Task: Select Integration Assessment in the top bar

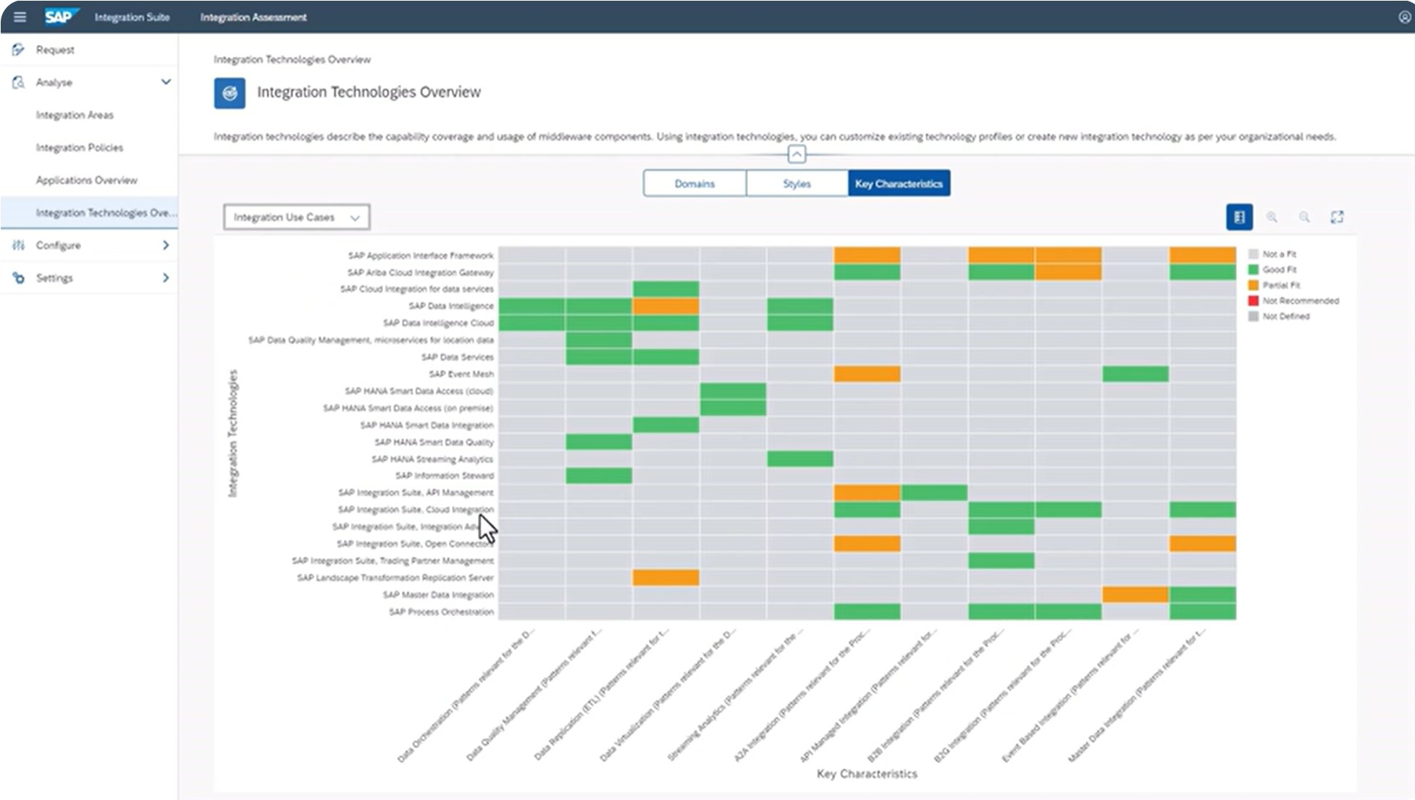Action: [x=253, y=17]
